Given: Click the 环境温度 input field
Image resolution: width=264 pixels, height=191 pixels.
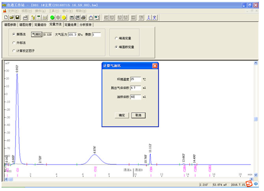Looking at the screenshot, I should point(135,79).
